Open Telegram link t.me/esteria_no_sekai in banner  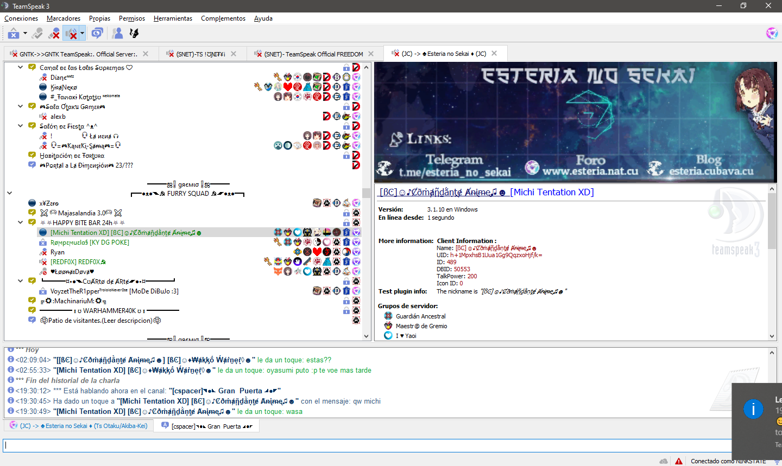tap(455, 173)
